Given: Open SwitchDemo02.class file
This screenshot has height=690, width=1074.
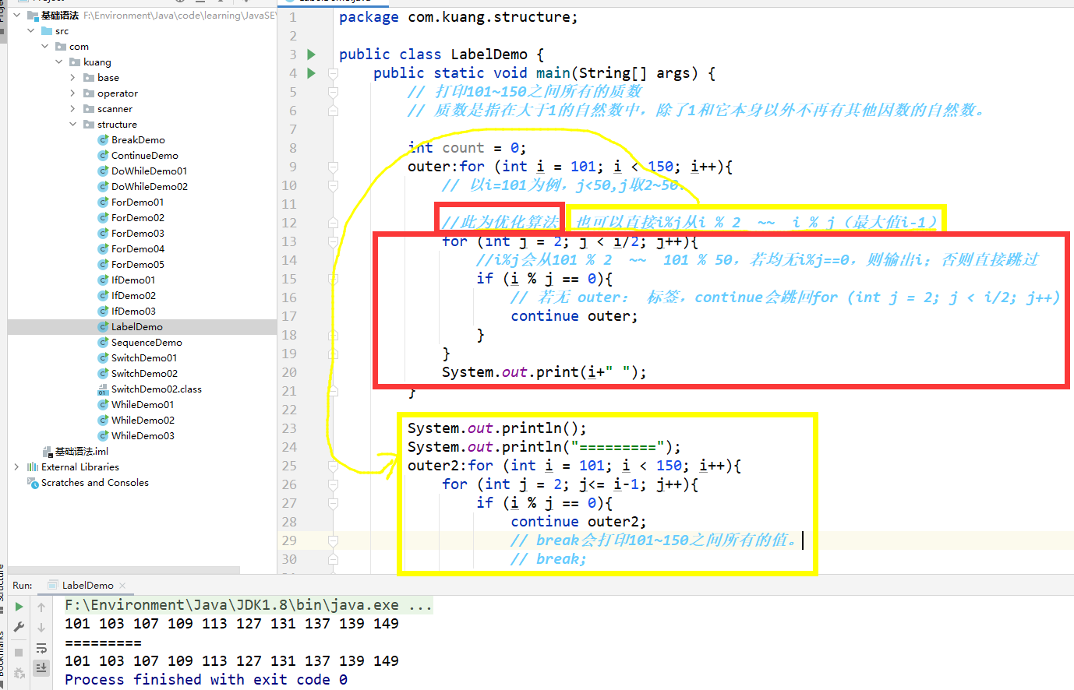Looking at the screenshot, I should (156, 389).
